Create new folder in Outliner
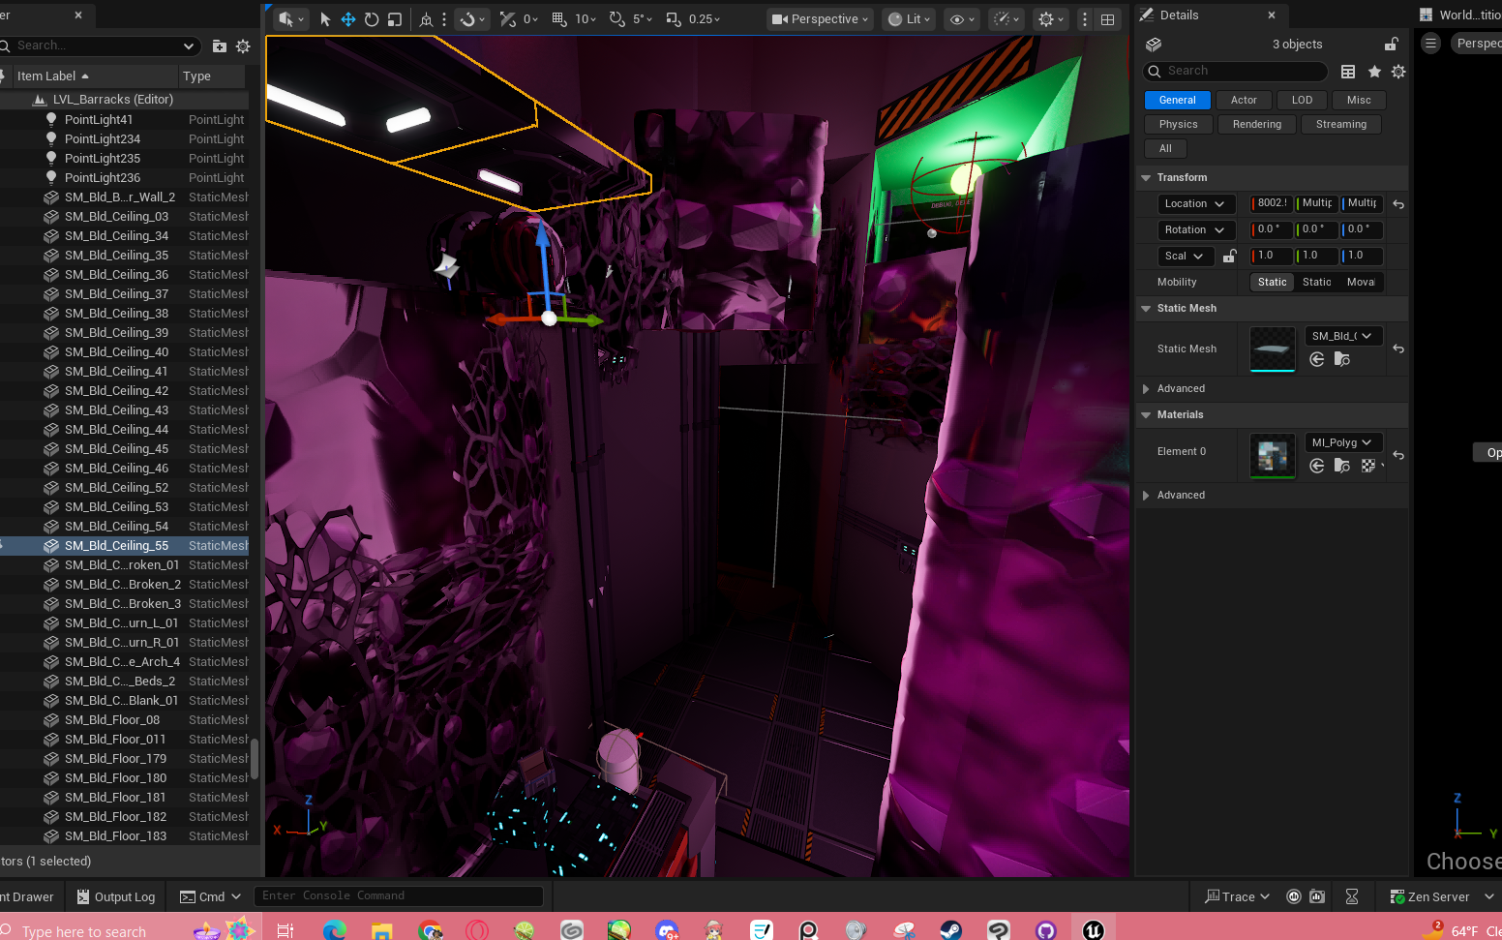 click(220, 45)
